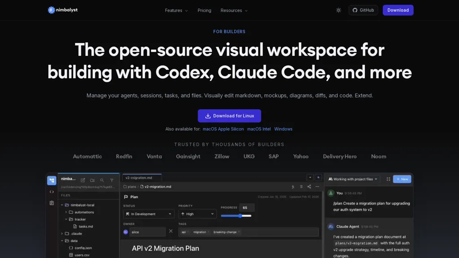Click the share icon in the editor toolbar
Viewport: 459px width, 258px height.
[309, 187]
